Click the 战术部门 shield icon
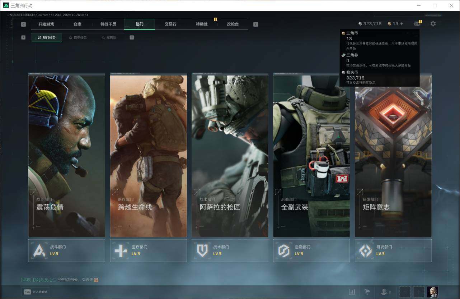Image resolution: width=460 pixels, height=299 pixels. (202, 250)
